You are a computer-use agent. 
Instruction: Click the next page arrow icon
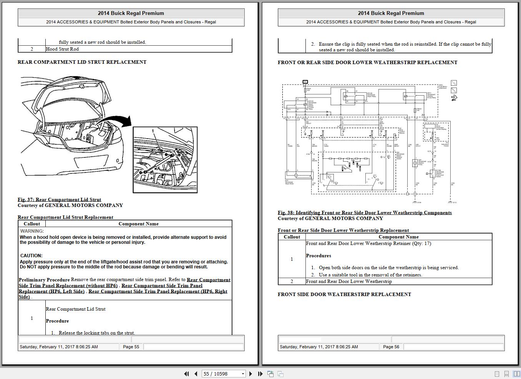[x=251, y=374]
